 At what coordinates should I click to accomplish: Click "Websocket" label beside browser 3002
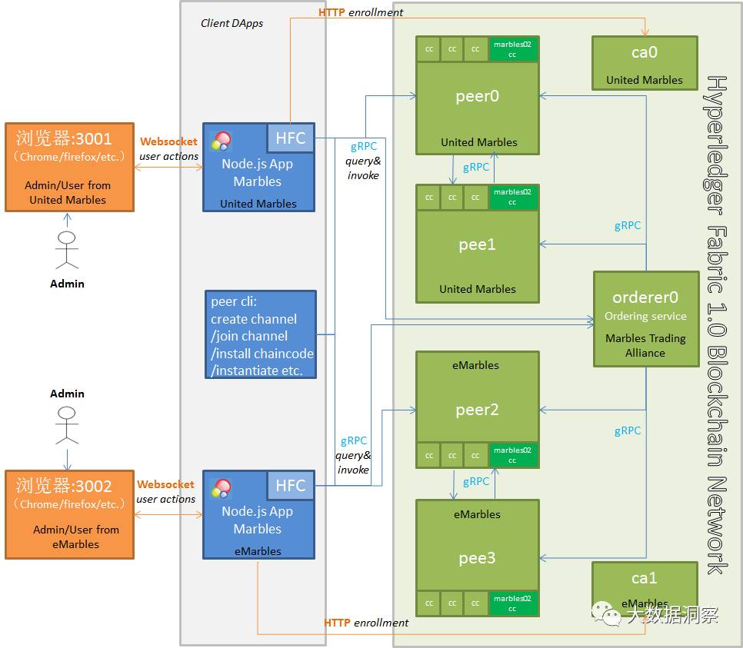165,484
